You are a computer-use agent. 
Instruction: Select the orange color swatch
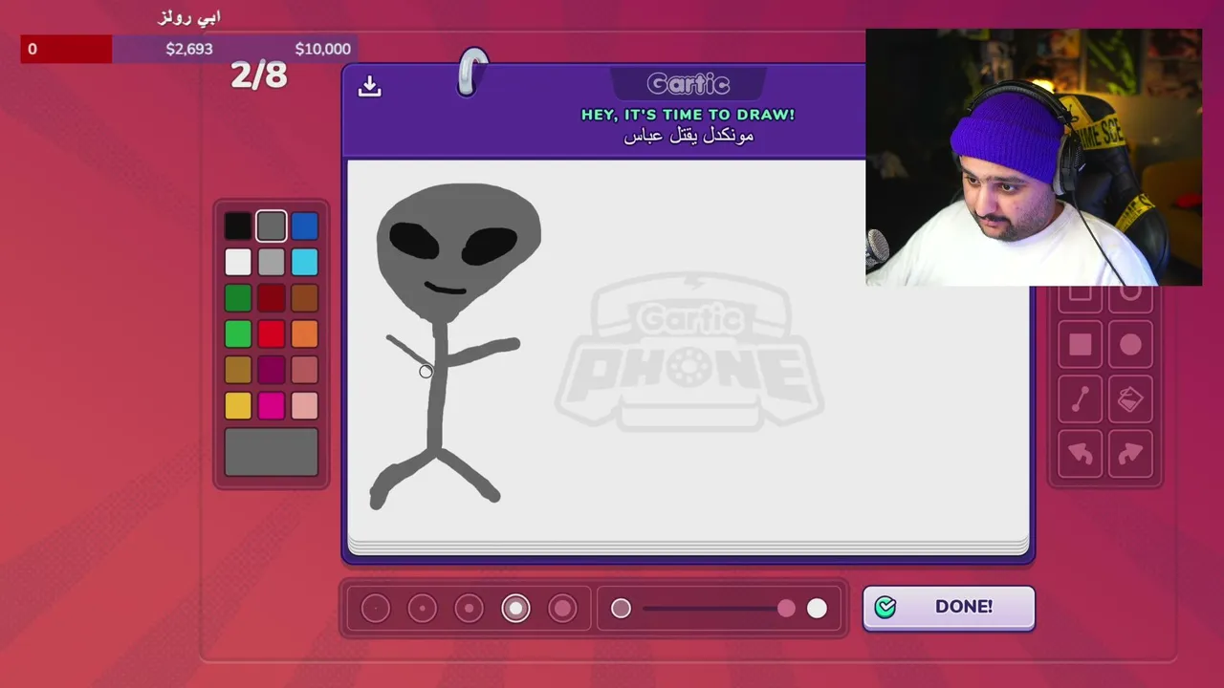304,333
